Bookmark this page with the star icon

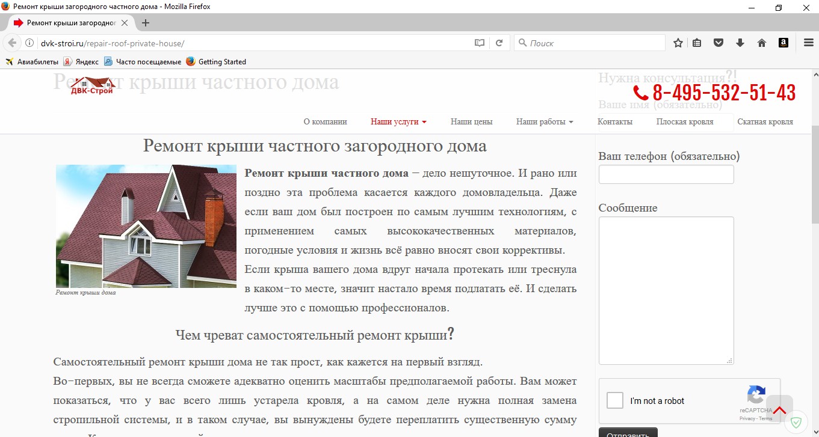point(678,43)
